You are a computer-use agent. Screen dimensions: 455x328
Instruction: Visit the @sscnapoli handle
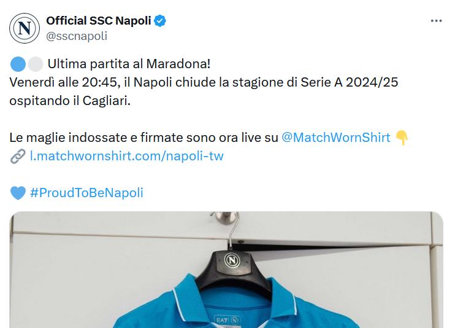pos(77,36)
